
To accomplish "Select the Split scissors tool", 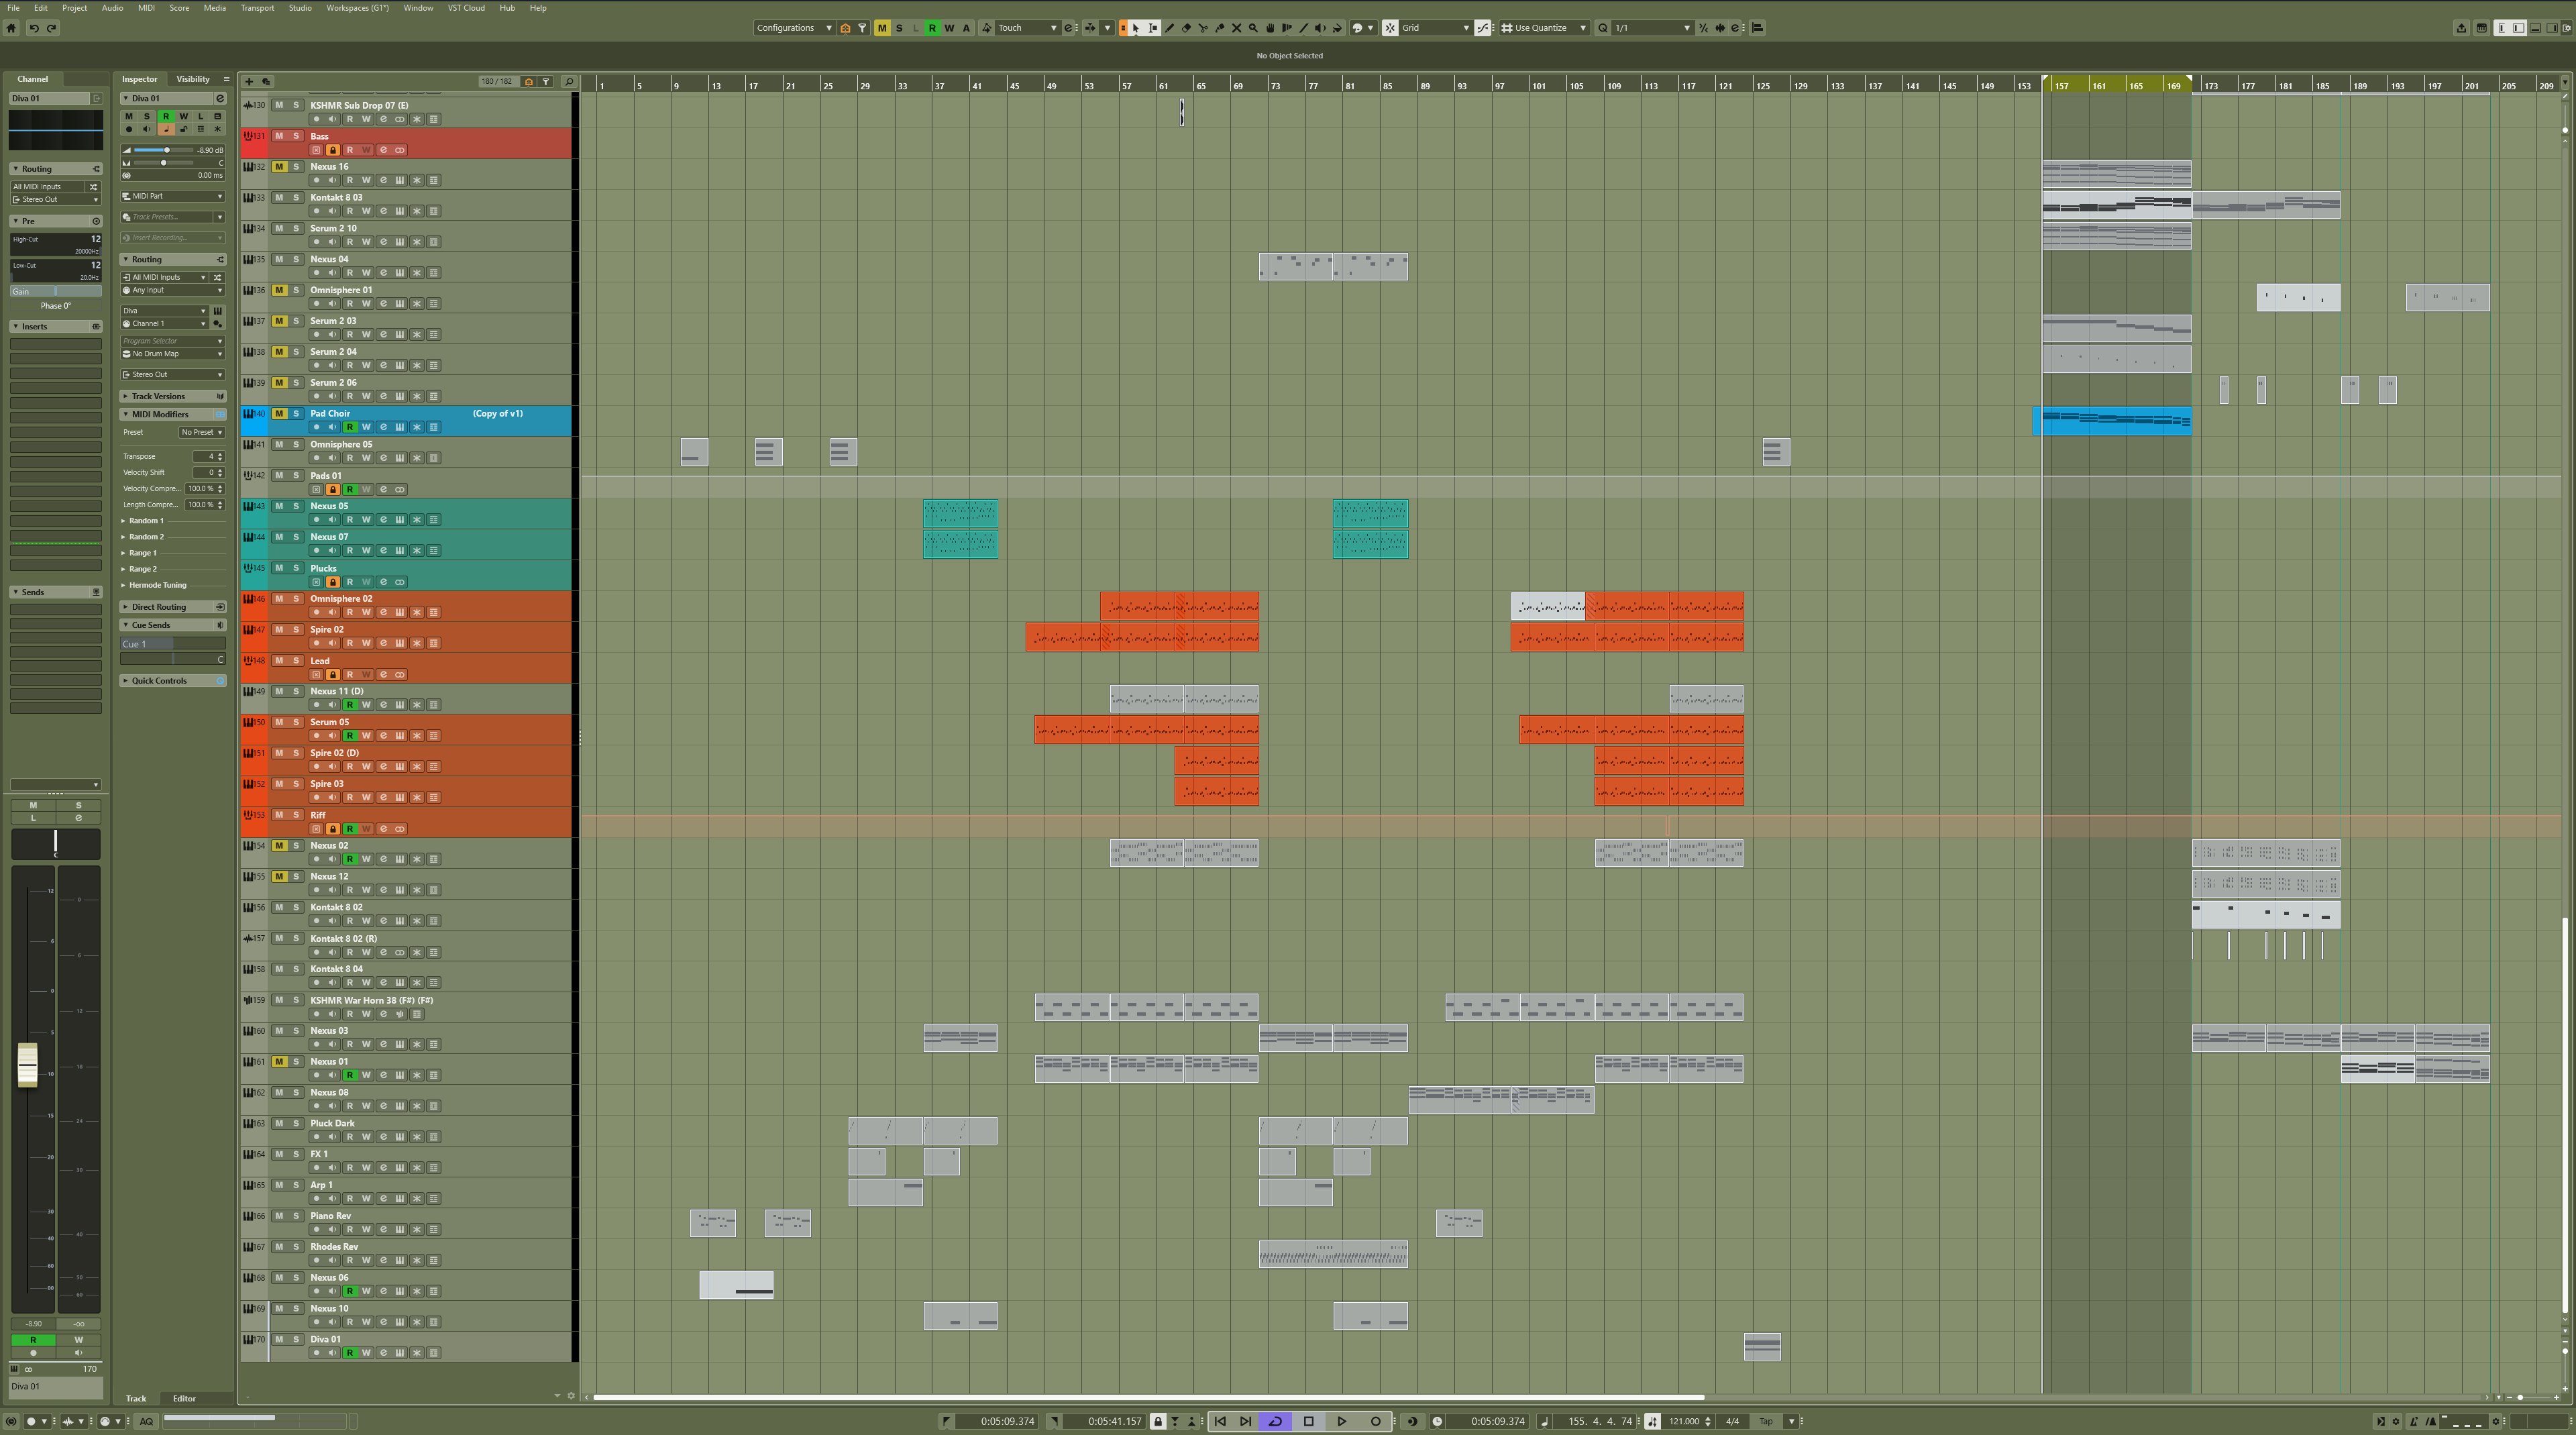I will 1203,28.
